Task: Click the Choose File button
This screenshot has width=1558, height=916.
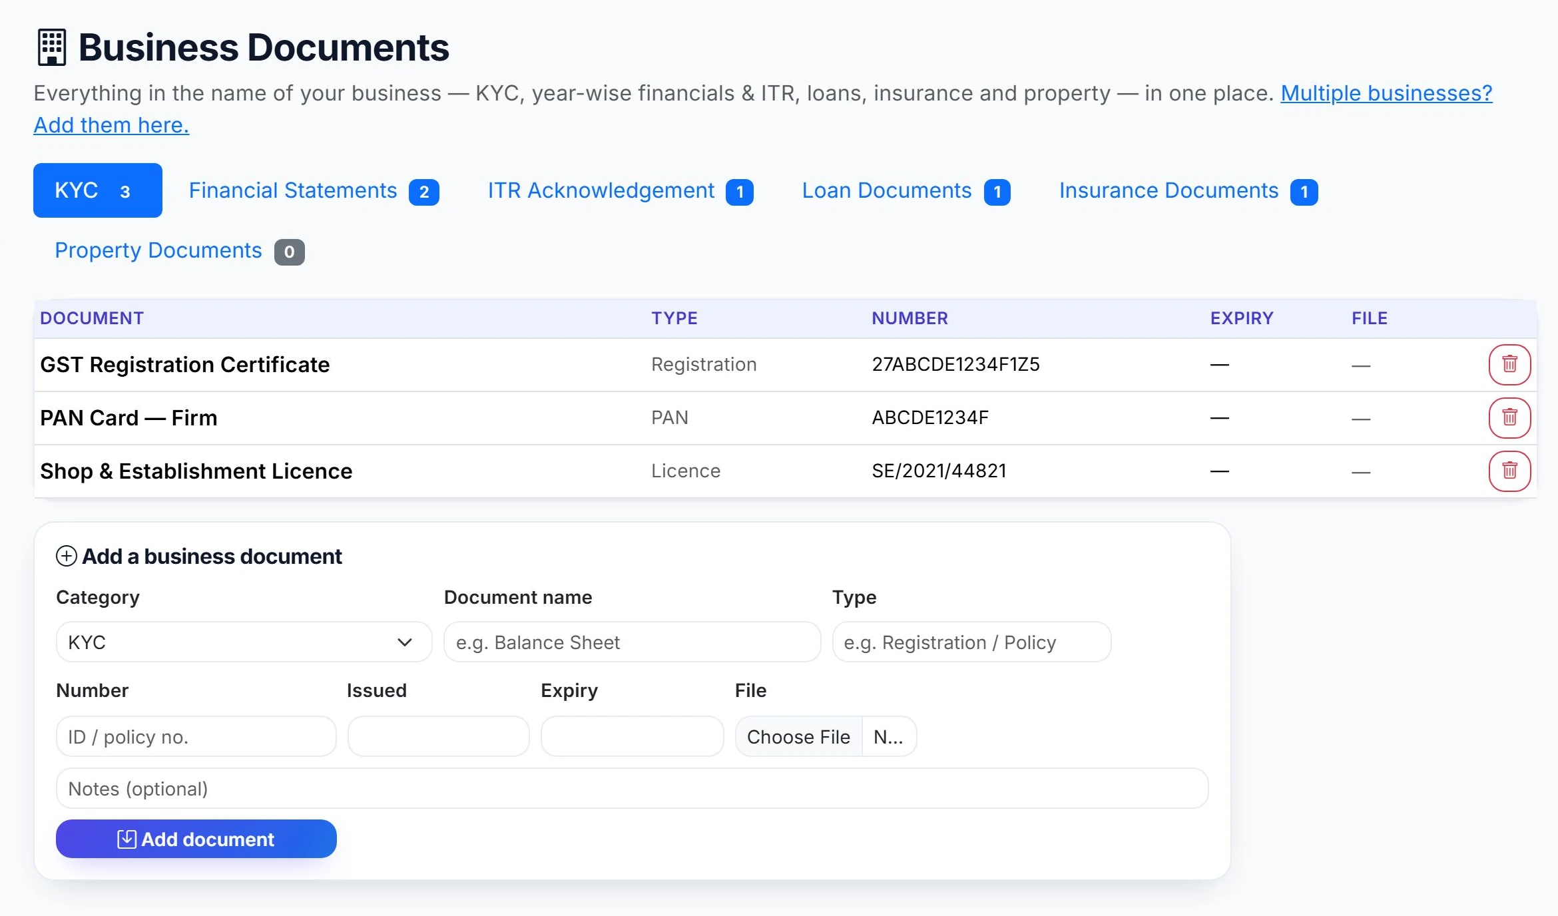Action: (x=798, y=737)
